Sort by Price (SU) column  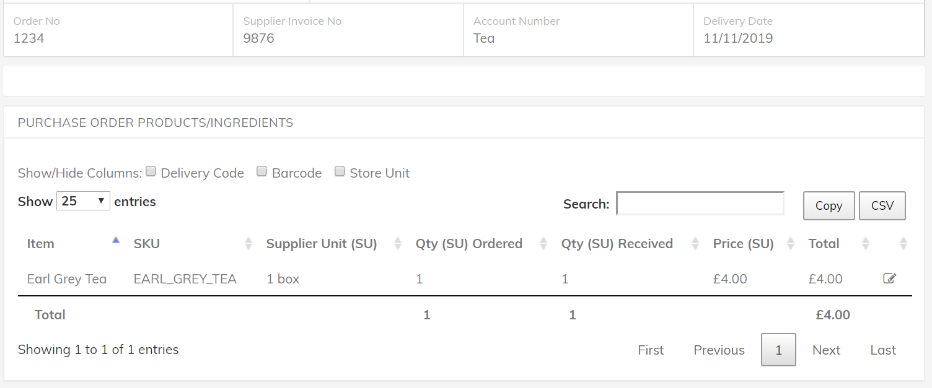(x=791, y=244)
